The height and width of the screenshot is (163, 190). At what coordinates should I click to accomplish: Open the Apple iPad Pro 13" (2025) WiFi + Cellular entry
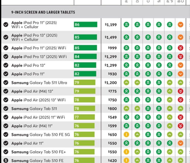tap(34, 37)
